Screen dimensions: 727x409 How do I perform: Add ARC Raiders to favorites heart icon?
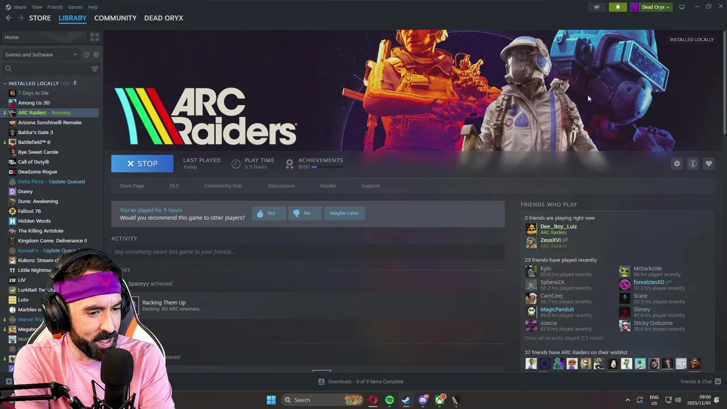pos(709,164)
